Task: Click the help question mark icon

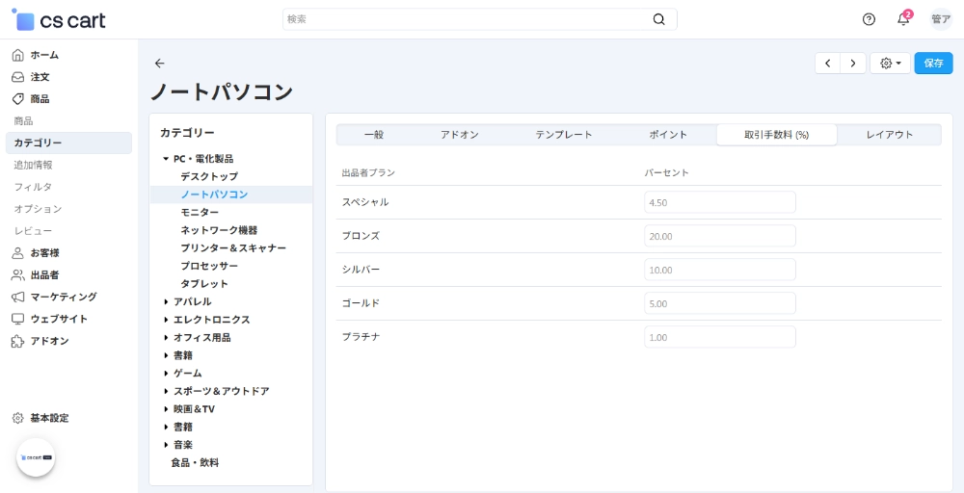Action: pos(869,19)
